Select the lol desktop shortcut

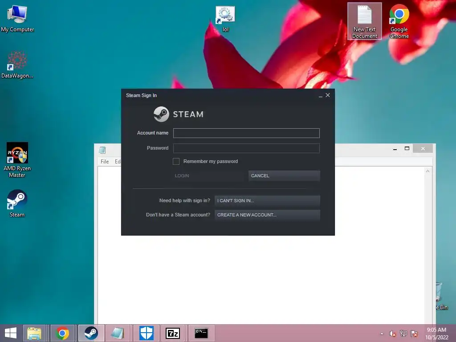point(225,19)
